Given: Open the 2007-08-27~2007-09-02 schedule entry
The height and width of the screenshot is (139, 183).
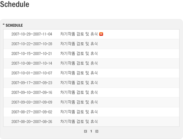Looking at the screenshot, I should coord(91,112).
